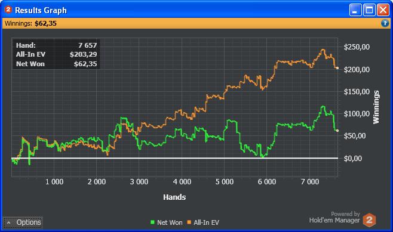This screenshot has width=393, height=232.
Task: Click the 7 000 hands axis label
Action: tap(310, 182)
